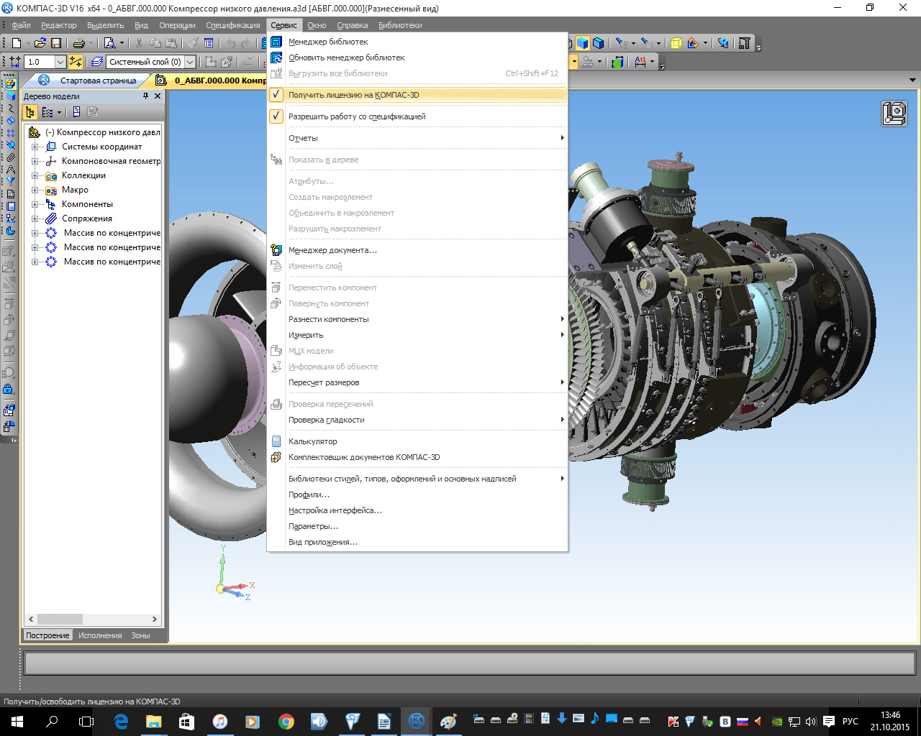Click the layers management icon near Системный слой
The width and height of the screenshot is (921, 736).
pos(96,62)
